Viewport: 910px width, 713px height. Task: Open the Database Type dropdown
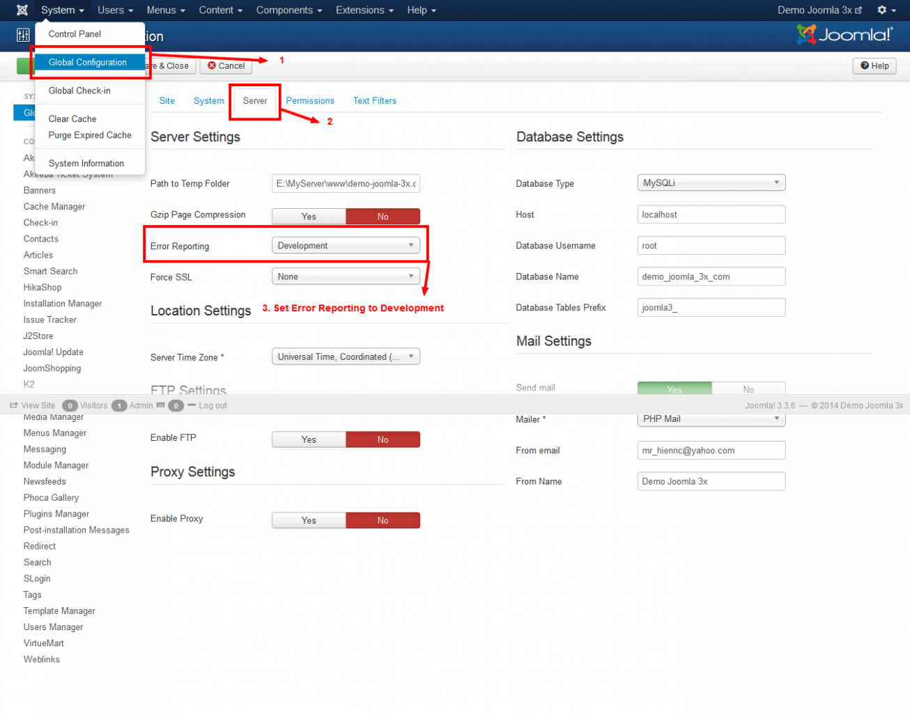[711, 183]
